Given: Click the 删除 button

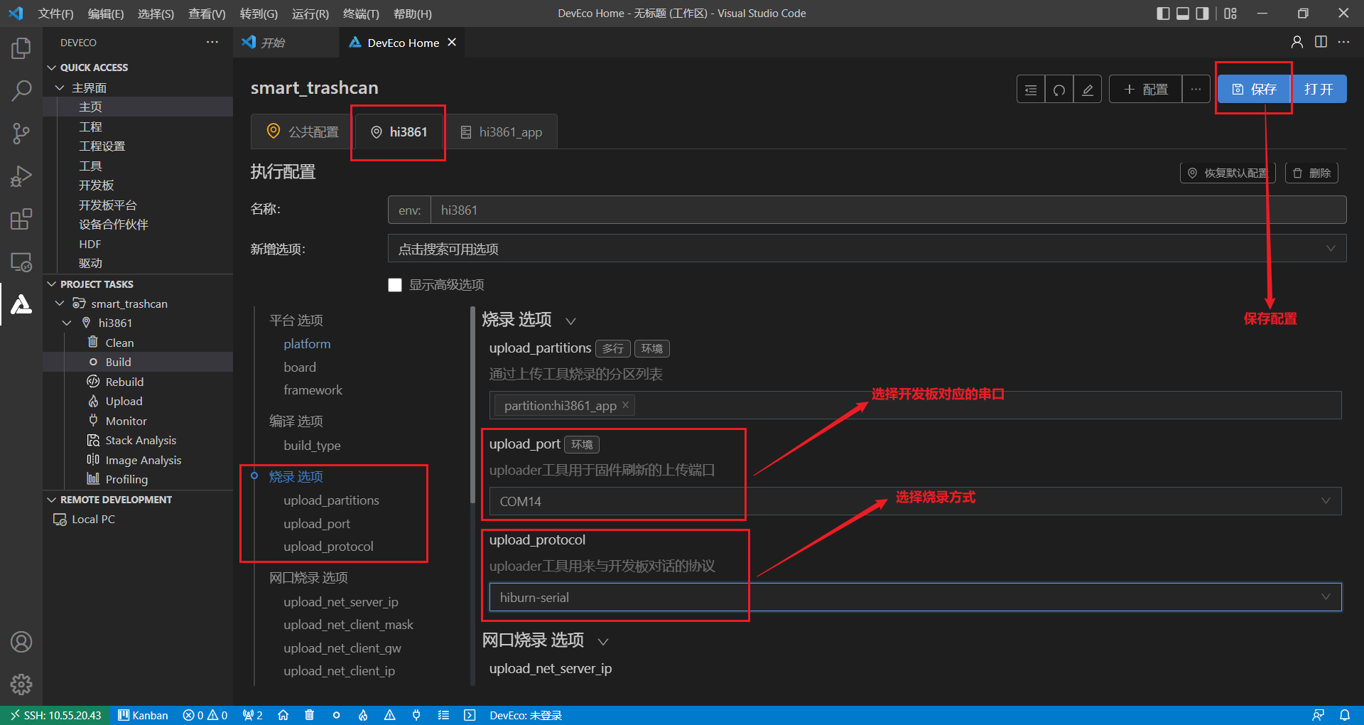Looking at the screenshot, I should pos(1311,173).
